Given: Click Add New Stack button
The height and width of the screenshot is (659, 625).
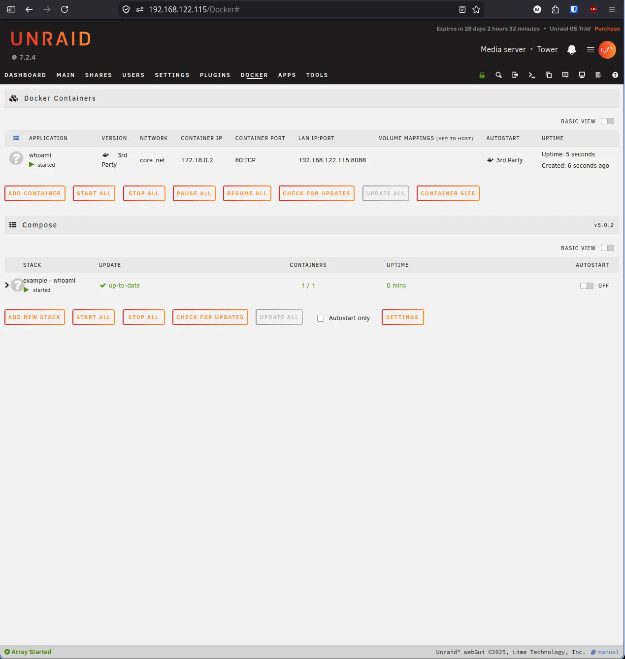Looking at the screenshot, I should point(34,317).
